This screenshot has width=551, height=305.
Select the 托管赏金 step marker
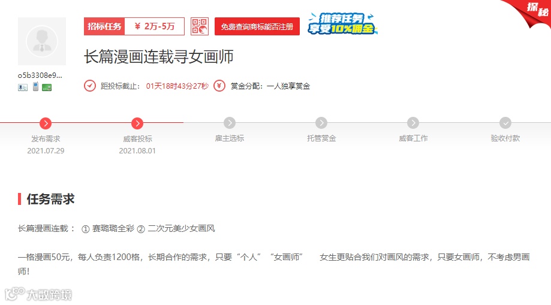click(321, 123)
